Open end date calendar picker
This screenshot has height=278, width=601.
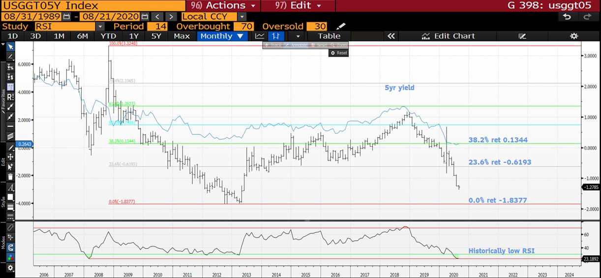click(x=145, y=16)
